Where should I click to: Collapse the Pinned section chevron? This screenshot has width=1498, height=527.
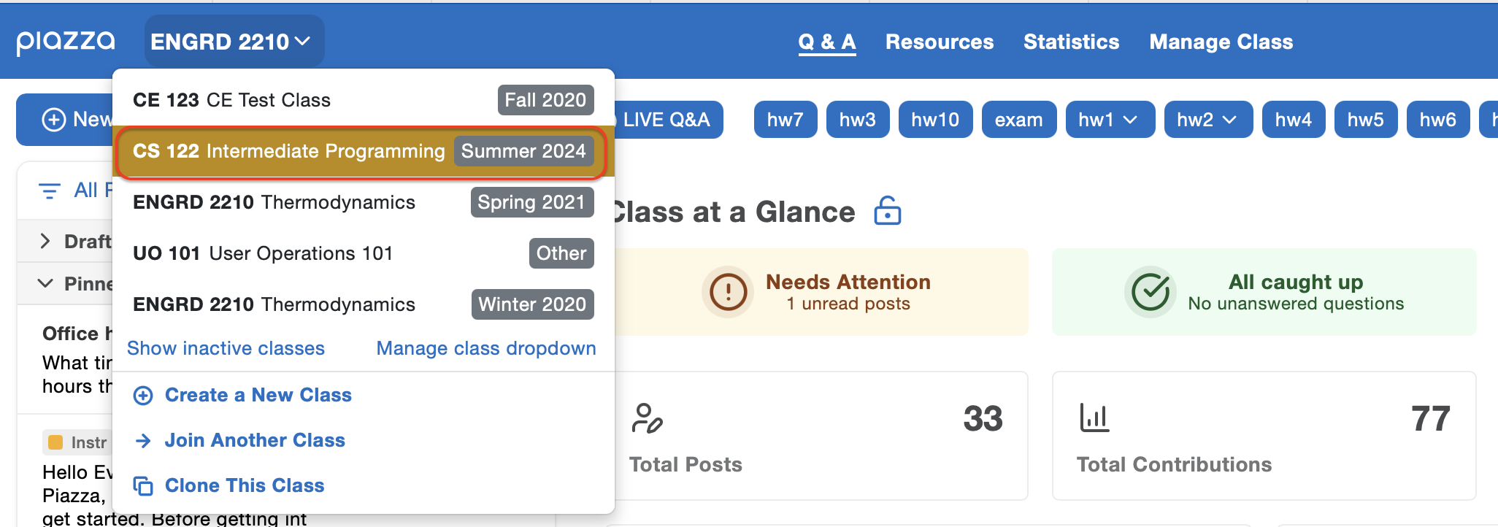coord(45,283)
